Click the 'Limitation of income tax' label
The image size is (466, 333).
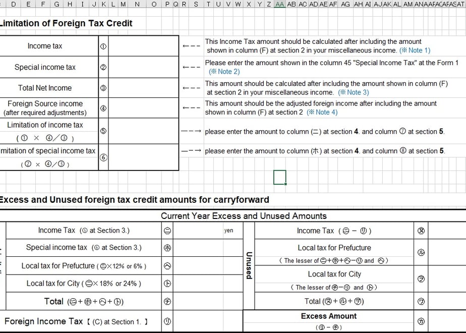coord(45,125)
